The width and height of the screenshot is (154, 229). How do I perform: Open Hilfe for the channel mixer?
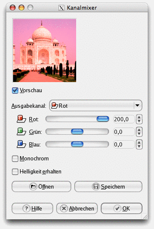pyautogui.click(x=32, y=208)
